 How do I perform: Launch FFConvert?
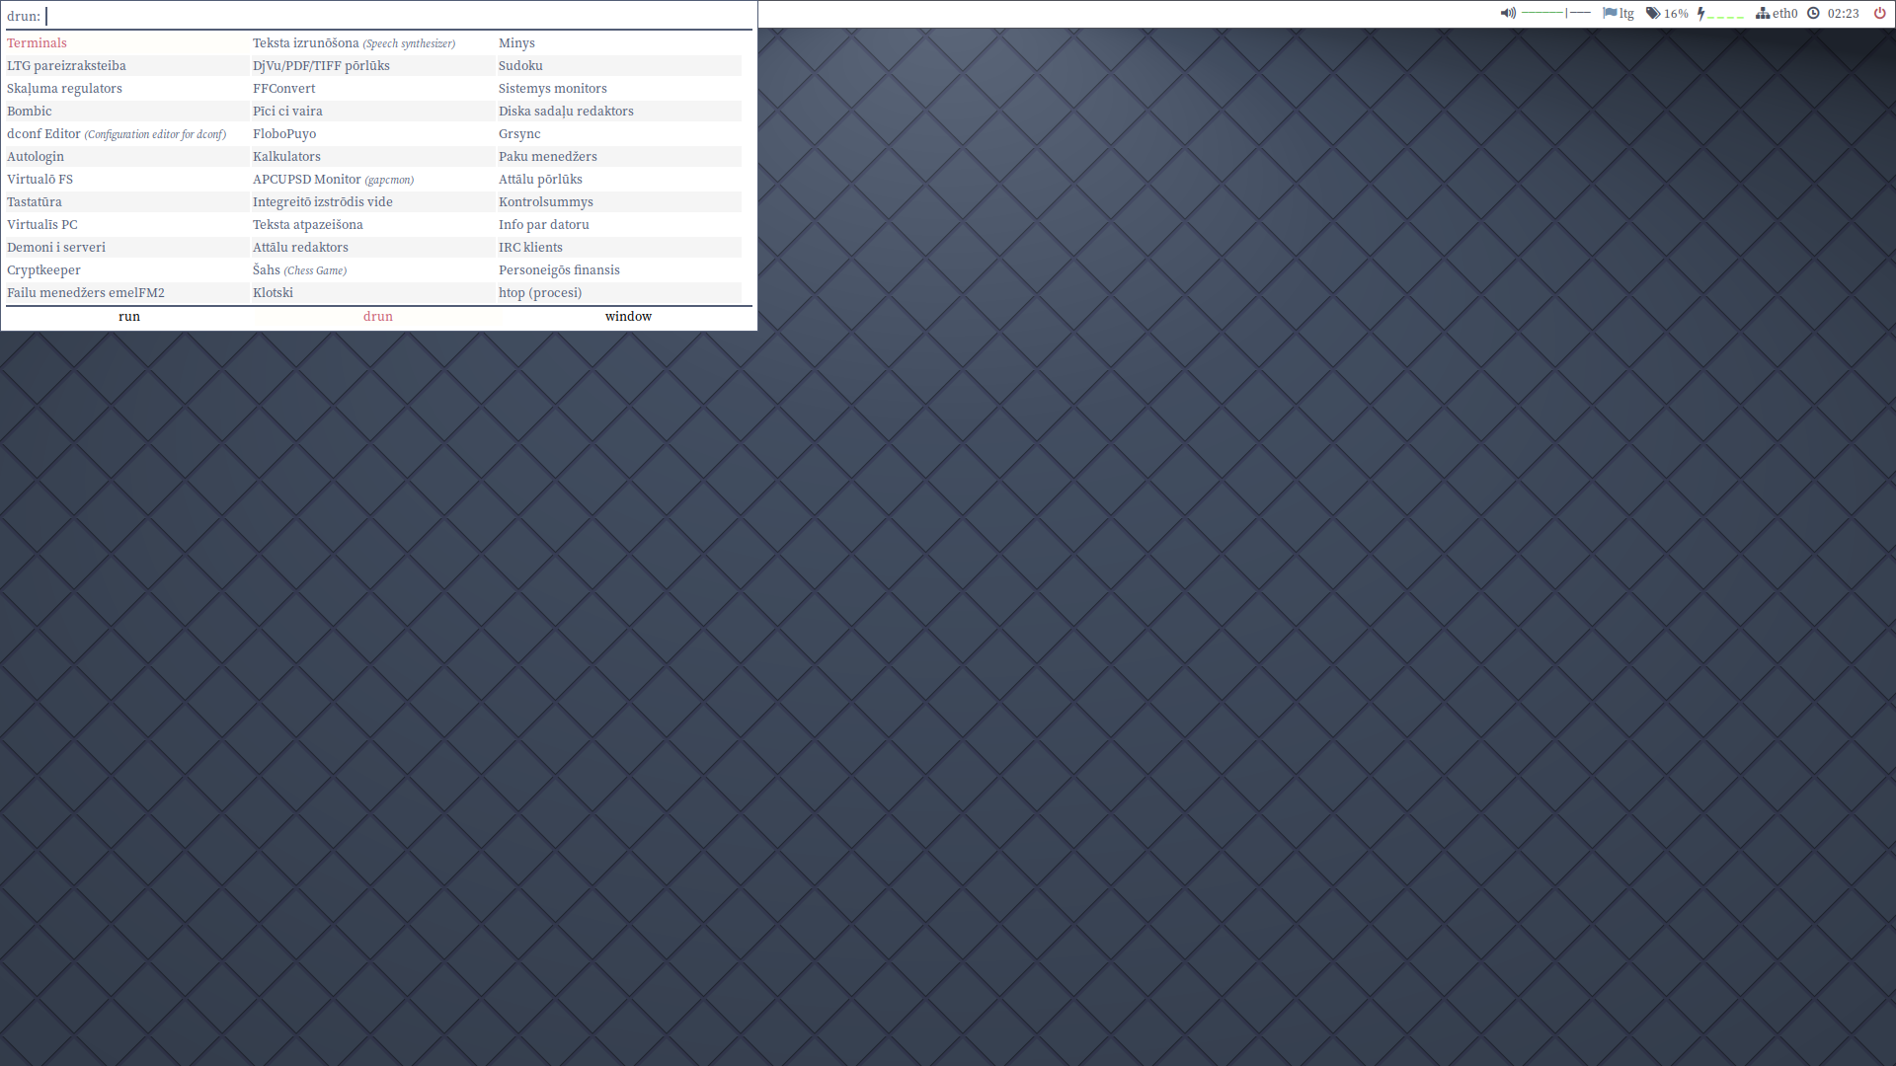[372, 89]
